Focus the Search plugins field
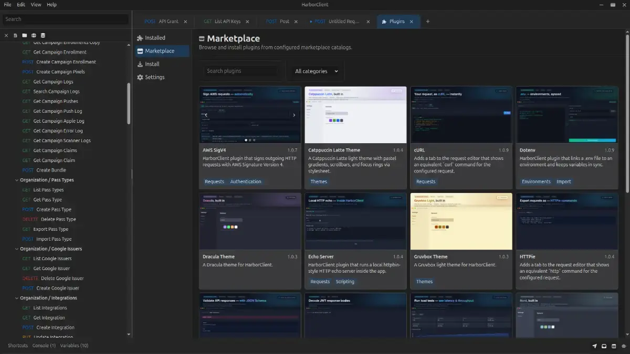The height and width of the screenshot is (354, 630). (240, 71)
